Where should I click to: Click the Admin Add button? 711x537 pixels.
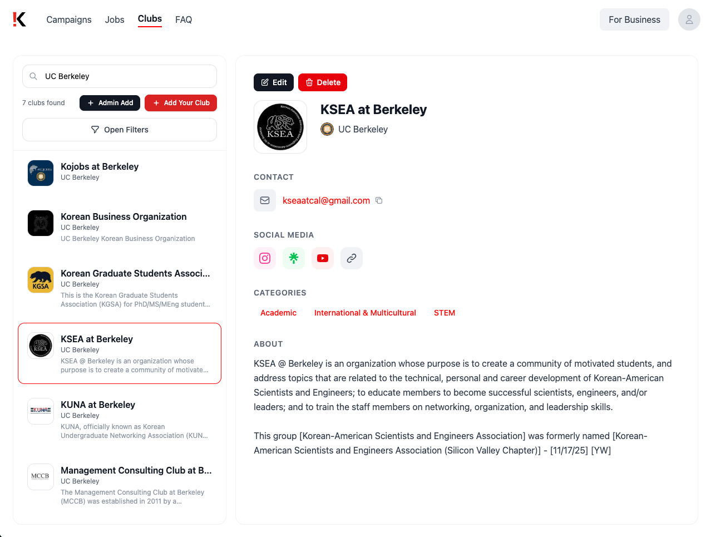(x=110, y=103)
